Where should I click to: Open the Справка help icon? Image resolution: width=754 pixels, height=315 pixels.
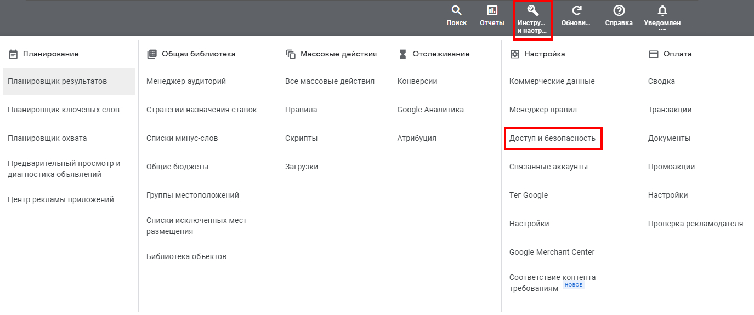(619, 10)
